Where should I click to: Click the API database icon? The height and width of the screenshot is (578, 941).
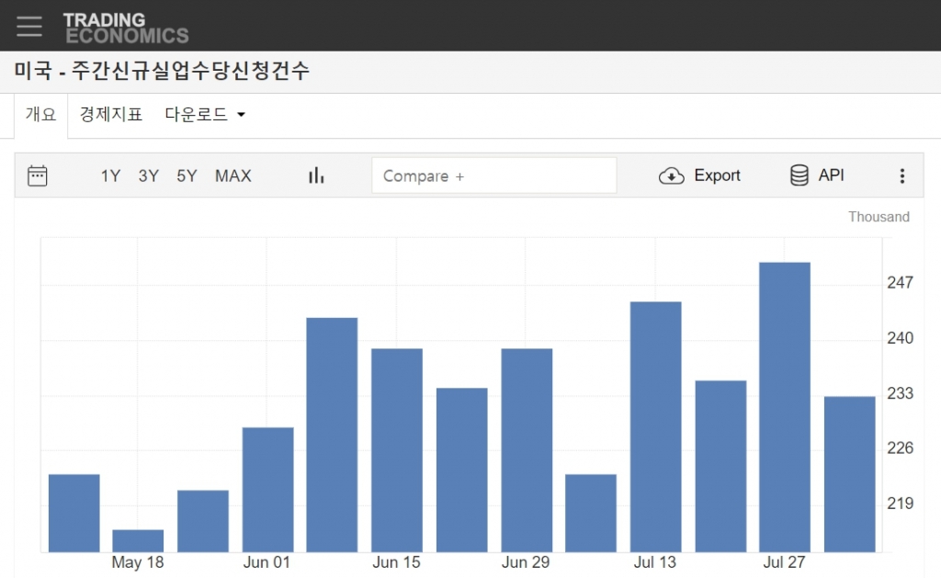pos(799,176)
